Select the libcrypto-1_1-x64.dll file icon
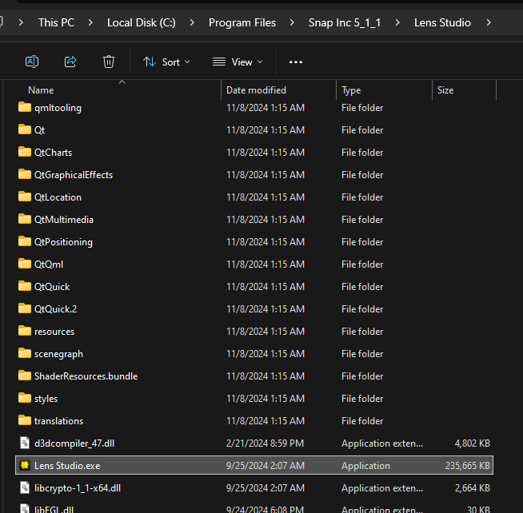This screenshot has width=523, height=513. click(x=25, y=487)
